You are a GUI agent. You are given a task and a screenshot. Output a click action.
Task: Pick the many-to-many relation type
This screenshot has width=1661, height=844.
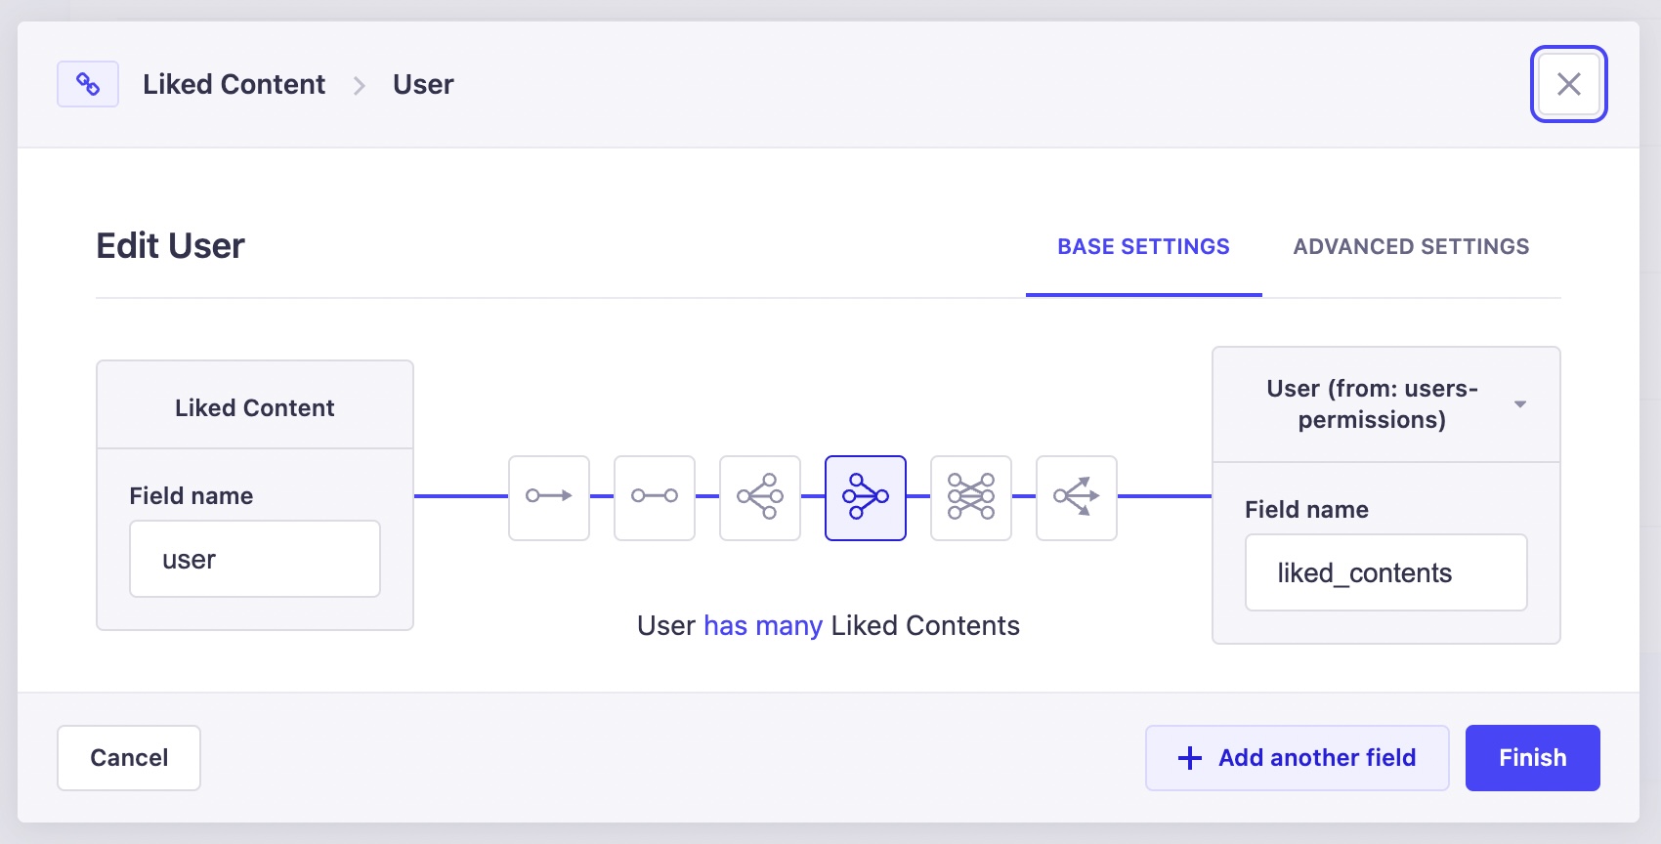(970, 498)
